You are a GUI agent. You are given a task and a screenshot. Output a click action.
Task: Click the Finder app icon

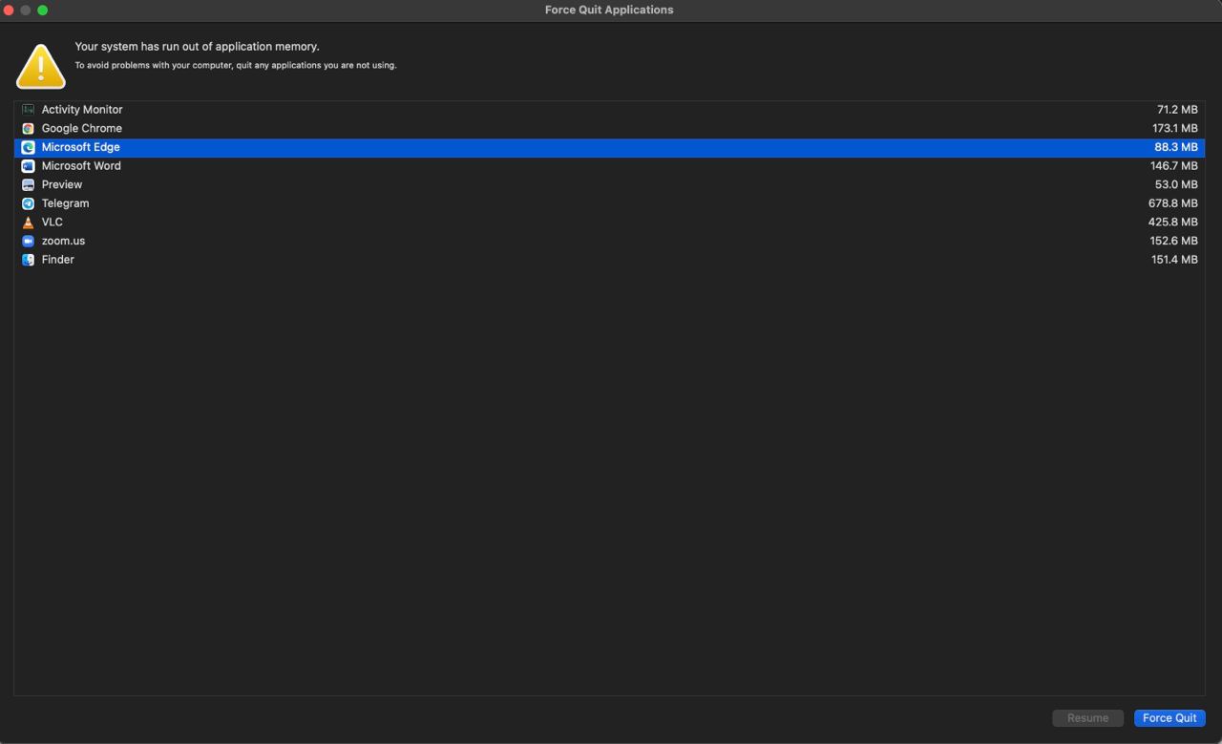[x=28, y=260]
